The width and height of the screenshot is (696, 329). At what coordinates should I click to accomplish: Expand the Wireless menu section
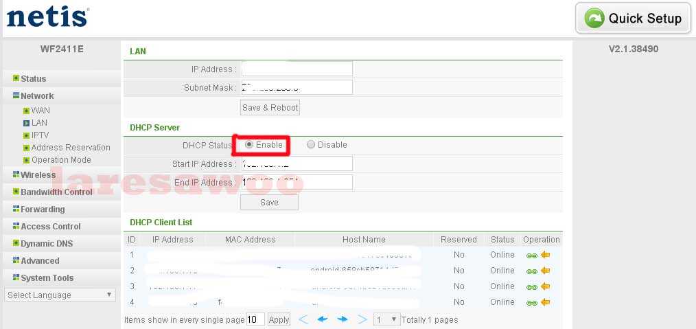38,175
